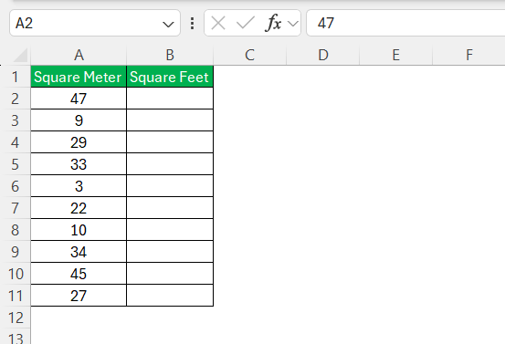Click empty Square Feet cell B6
505x344 pixels.
(x=170, y=186)
